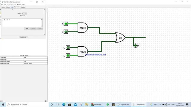Open Help menu in Combinational Analysis
This screenshot has width=191, height=107.
coord(23,5)
